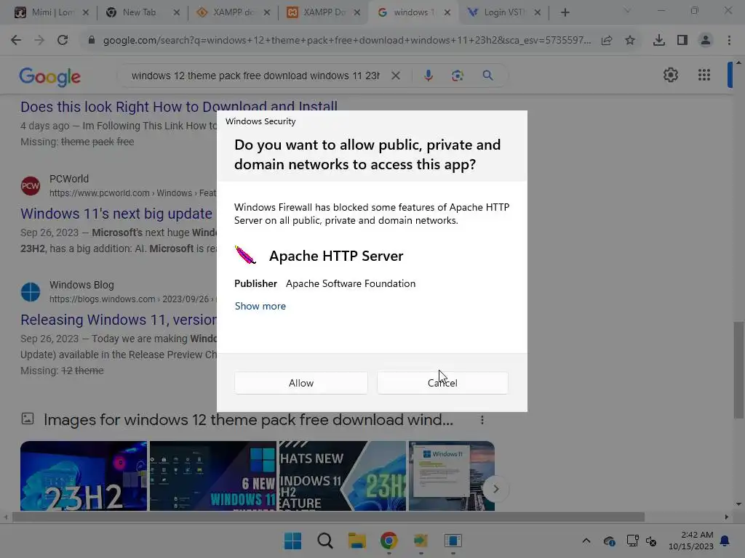Viewport: 745px width, 558px height.
Task: Show next images with the arrow button
Action: click(495, 489)
